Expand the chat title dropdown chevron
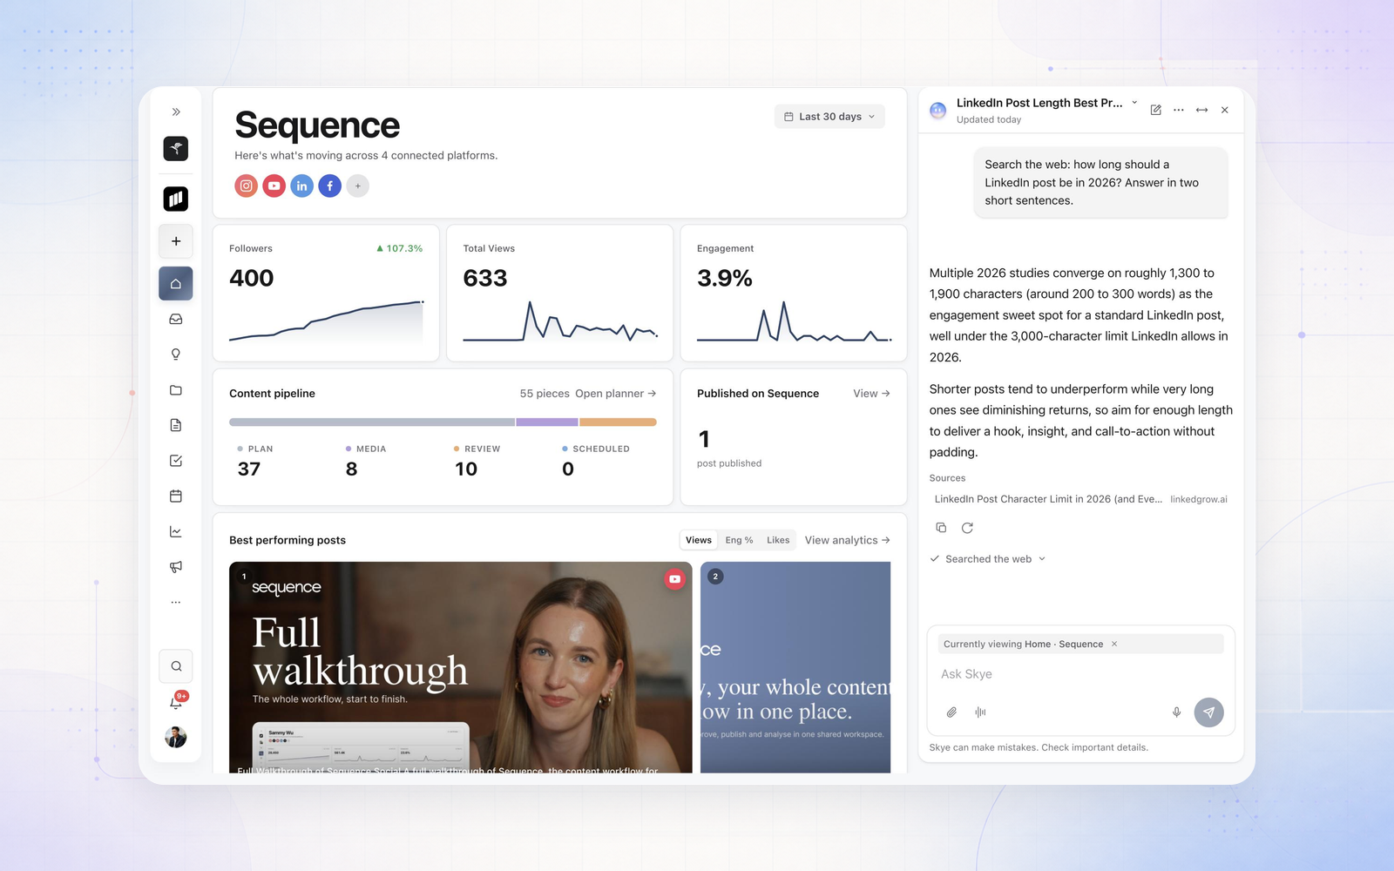The image size is (1394, 871). click(x=1134, y=103)
